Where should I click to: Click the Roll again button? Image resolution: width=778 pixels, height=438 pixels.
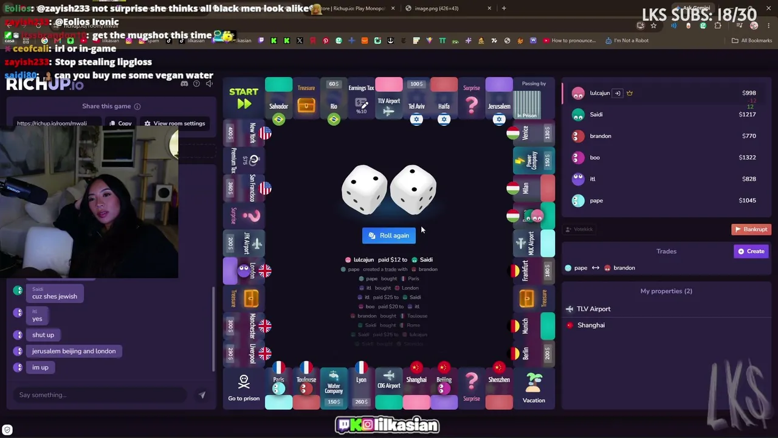coord(389,235)
